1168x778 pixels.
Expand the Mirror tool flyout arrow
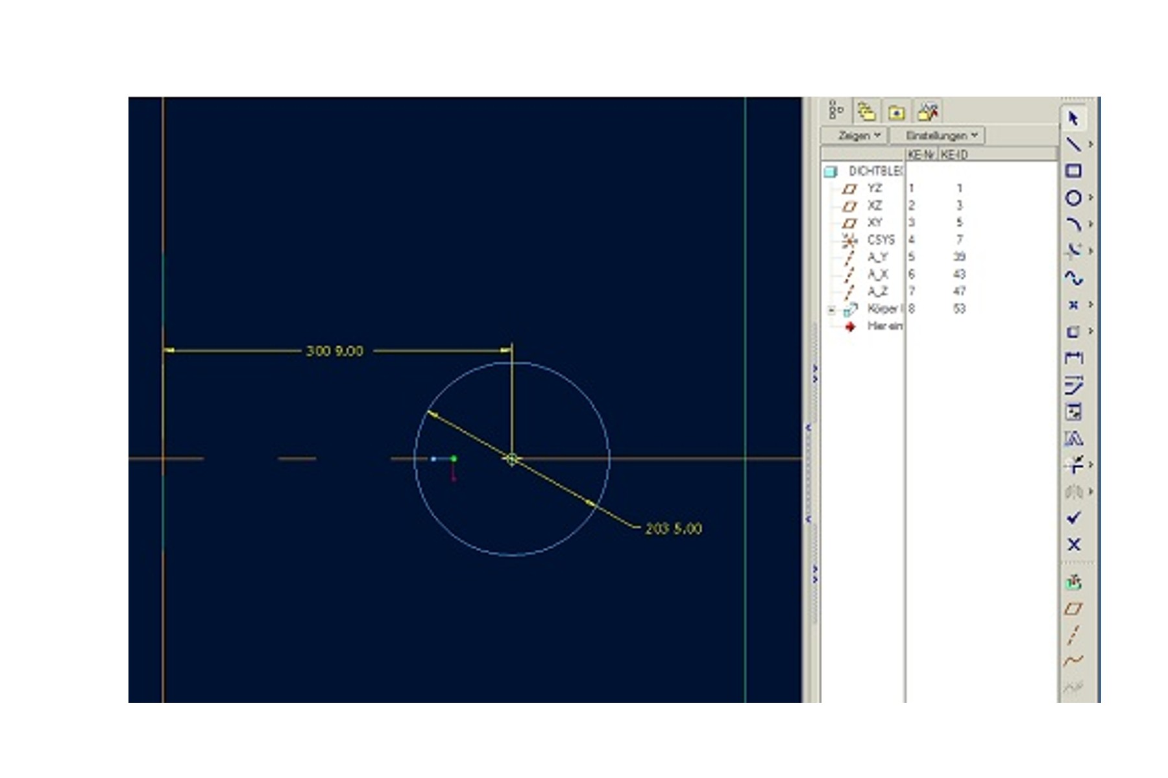pos(1091,491)
